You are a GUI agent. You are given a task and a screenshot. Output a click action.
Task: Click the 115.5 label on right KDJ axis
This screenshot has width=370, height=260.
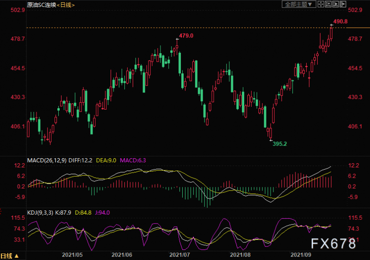pos(355,218)
